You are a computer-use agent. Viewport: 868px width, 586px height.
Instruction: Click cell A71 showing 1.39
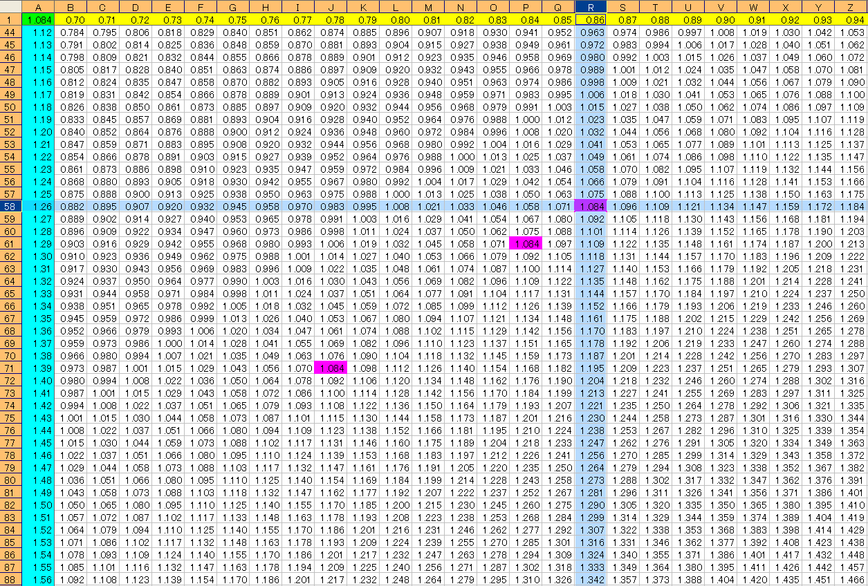pyautogui.click(x=39, y=368)
